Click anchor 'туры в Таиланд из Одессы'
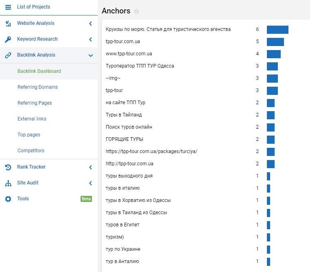Viewport: 310px width, 272px height. coord(136,213)
